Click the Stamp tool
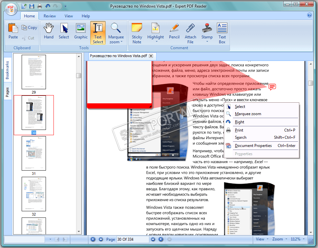The height and width of the screenshot is (248, 318). click(x=207, y=31)
